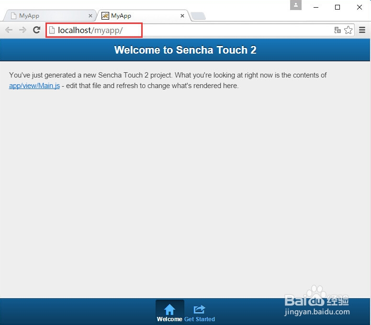
Task: Open the Chrome user profile button
Action: (x=296, y=5)
